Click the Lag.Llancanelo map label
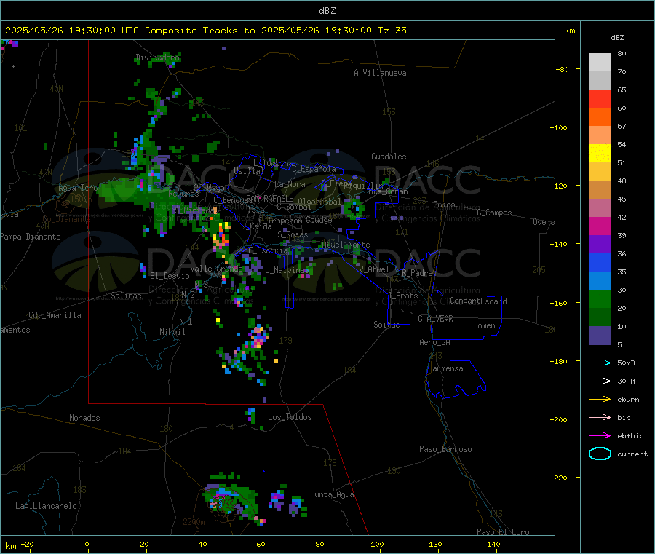The height and width of the screenshot is (554, 655). click(x=47, y=506)
